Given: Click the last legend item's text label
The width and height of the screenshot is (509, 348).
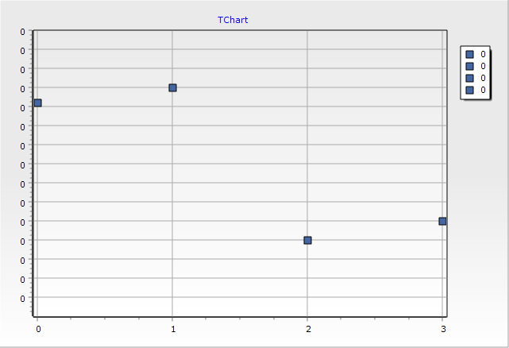Looking at the screenshot, I should 483,90.
